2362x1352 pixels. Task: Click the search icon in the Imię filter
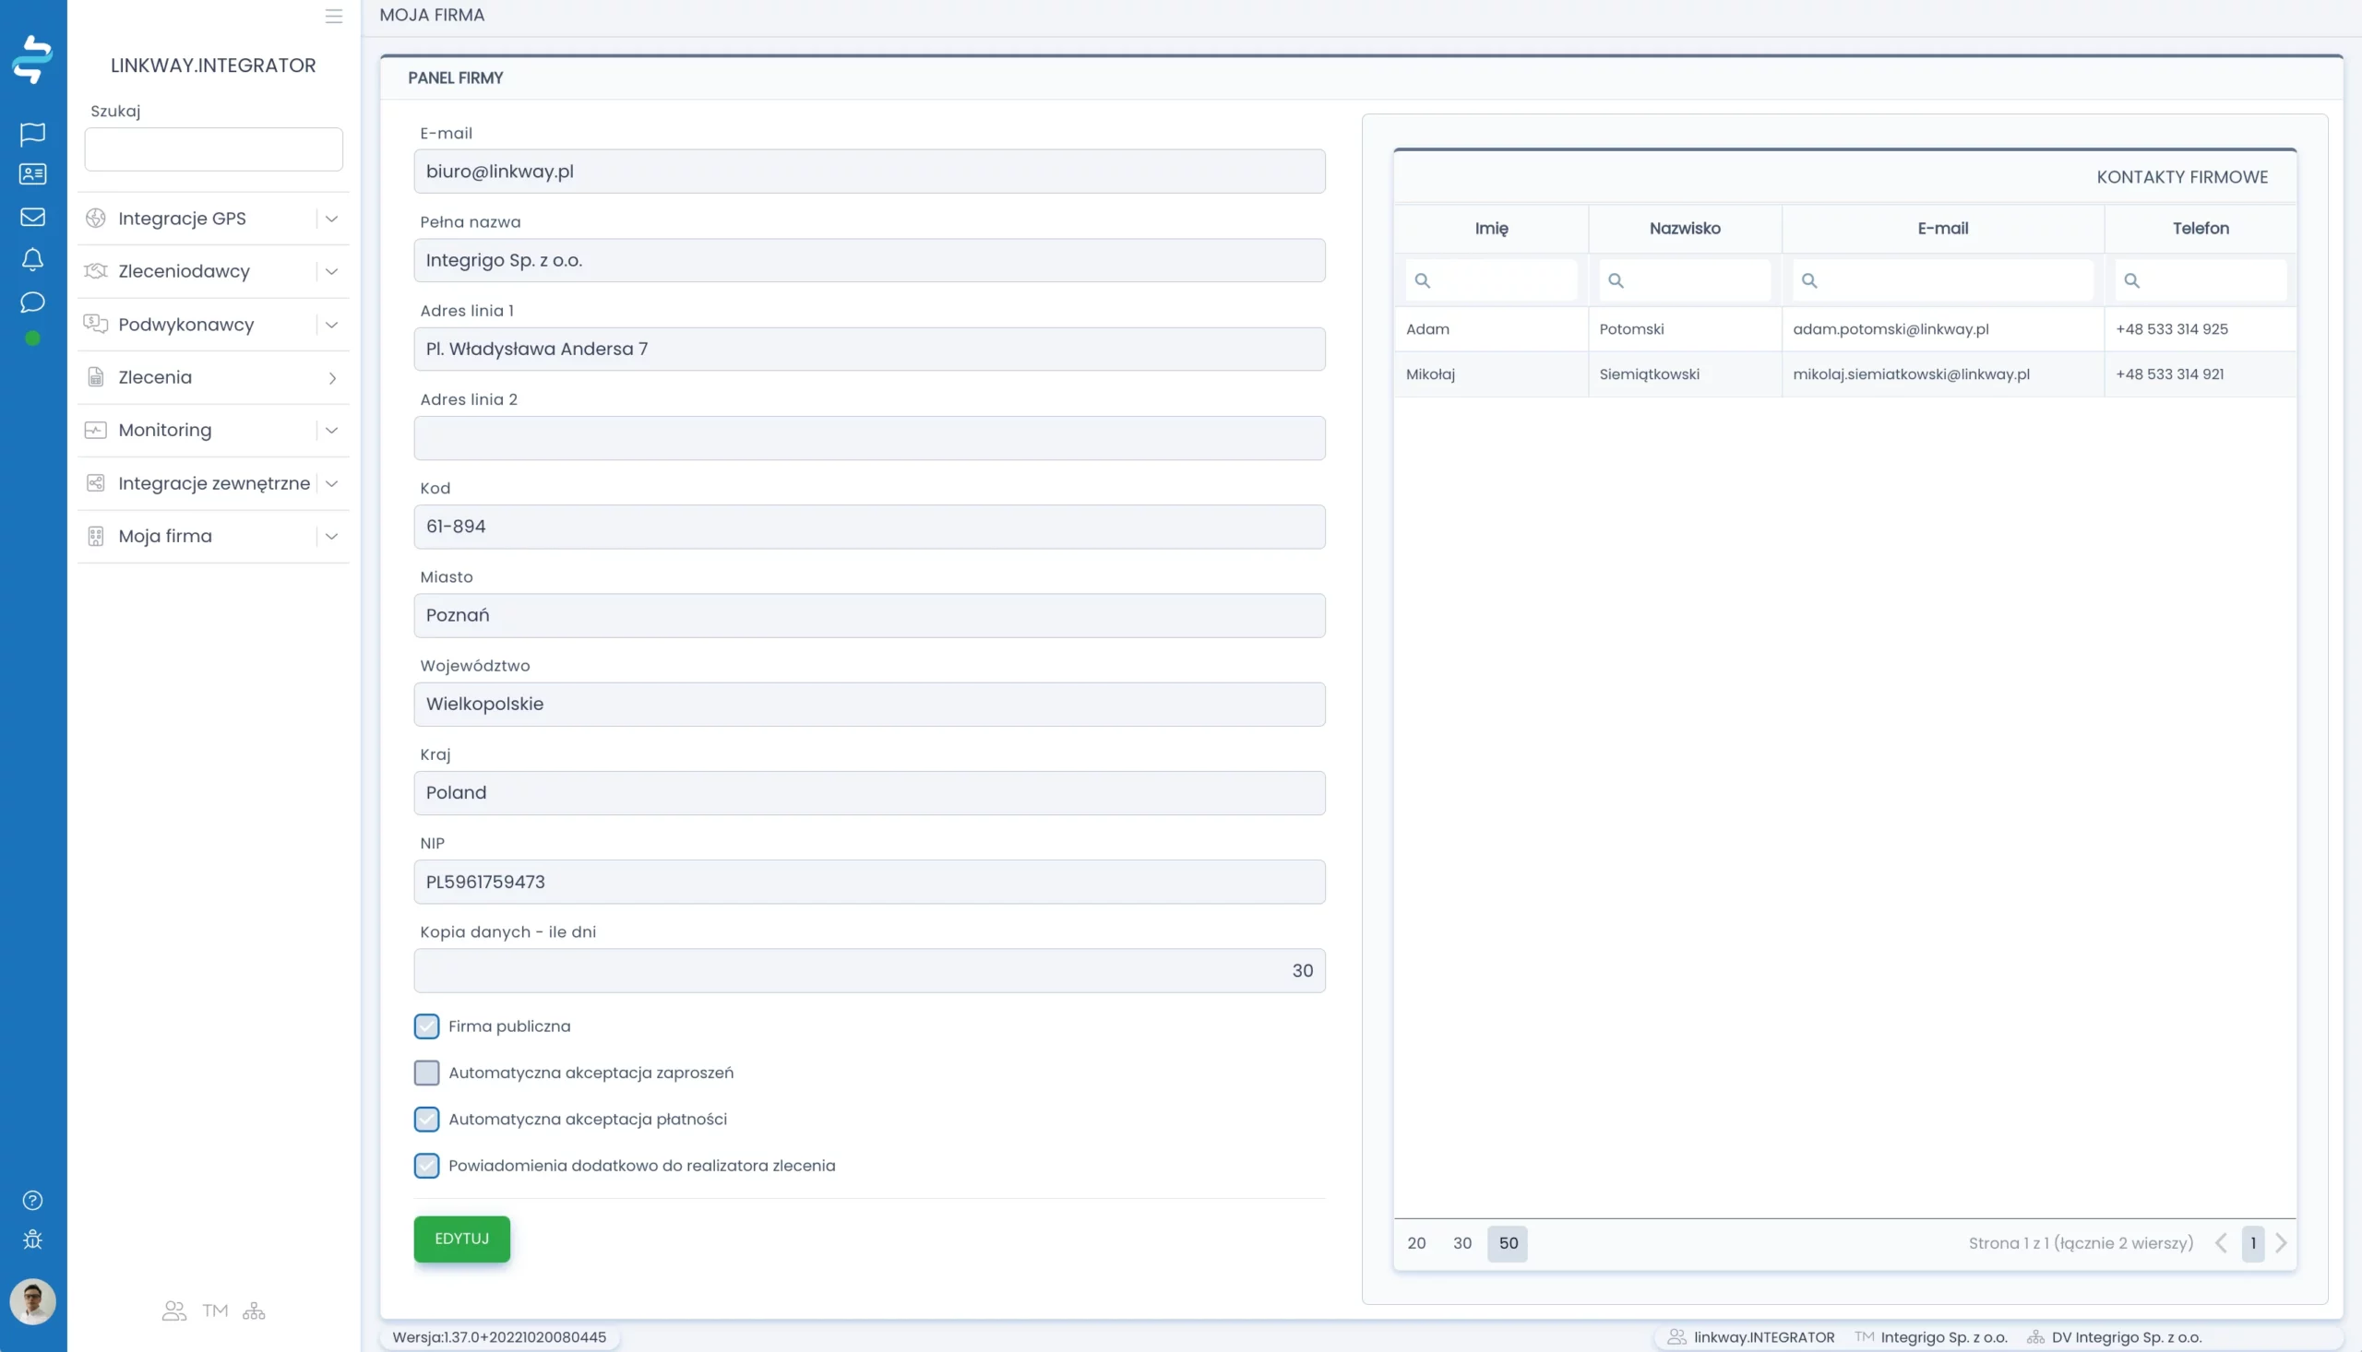point(1422,280)
